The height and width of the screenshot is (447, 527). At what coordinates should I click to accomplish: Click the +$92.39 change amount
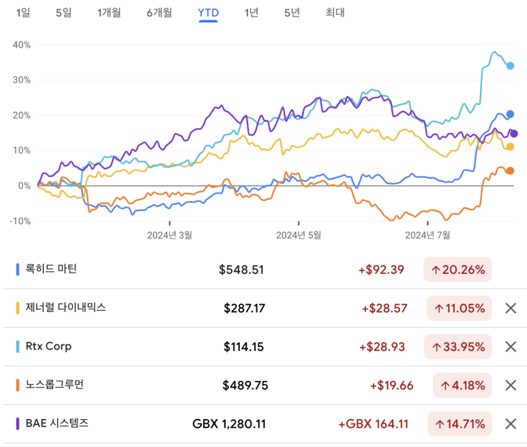tap(381, 270)
